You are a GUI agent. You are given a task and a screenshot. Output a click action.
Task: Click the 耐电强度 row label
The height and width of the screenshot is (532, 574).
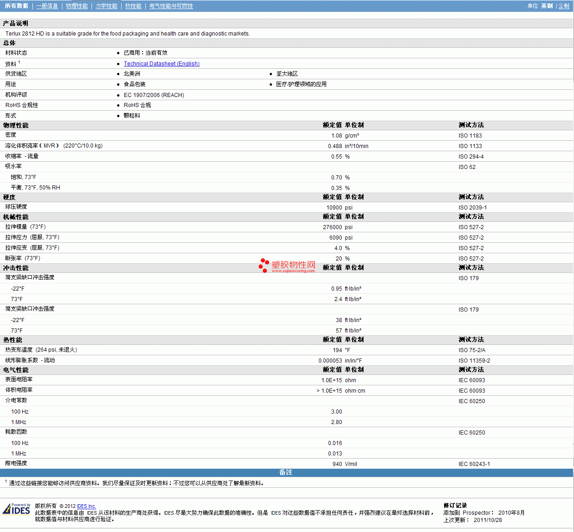click(16, 463)
